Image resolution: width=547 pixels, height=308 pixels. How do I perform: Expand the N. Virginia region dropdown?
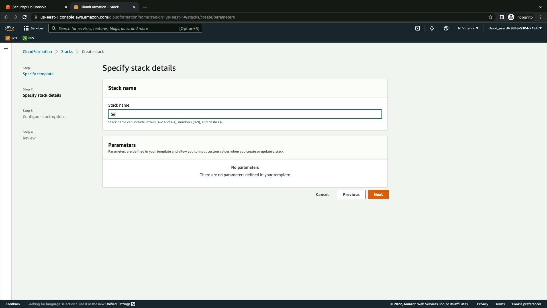(468, 28)
